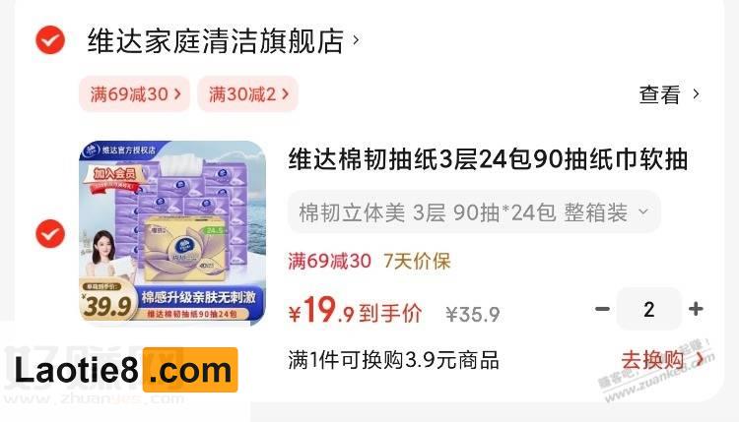Click arrow inside 满69减30 coupon tag
739x422 pixels.
177,94
